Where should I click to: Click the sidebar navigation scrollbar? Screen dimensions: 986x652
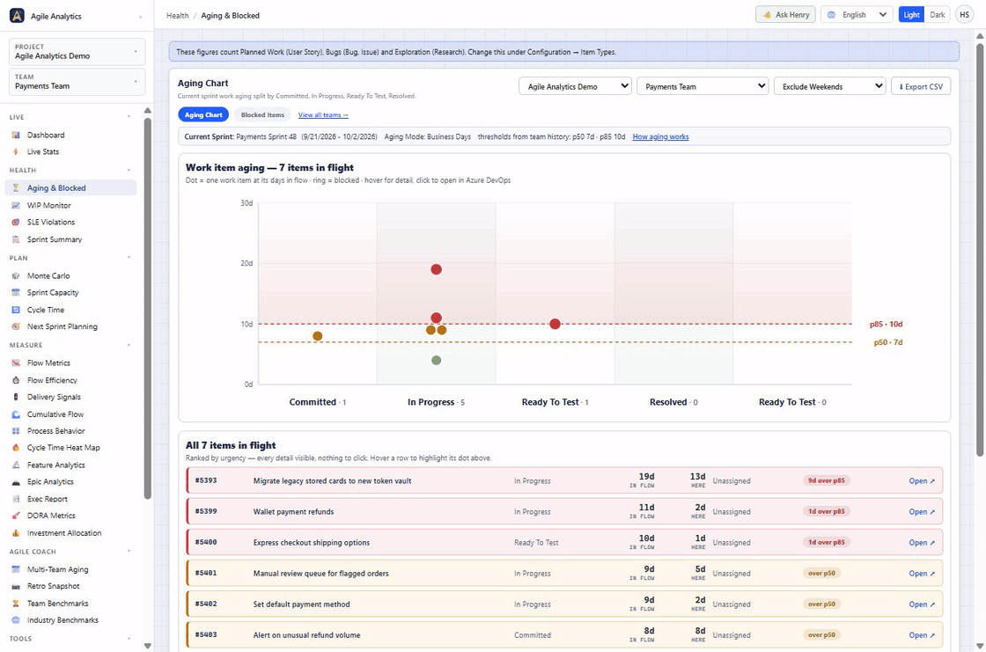point(148,308)
